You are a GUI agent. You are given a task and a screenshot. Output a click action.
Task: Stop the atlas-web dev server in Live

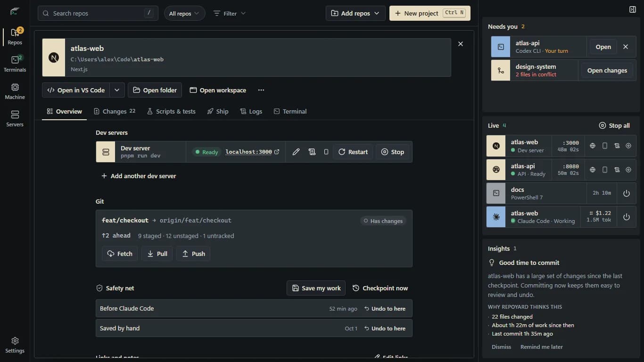(x=628, y=146)
